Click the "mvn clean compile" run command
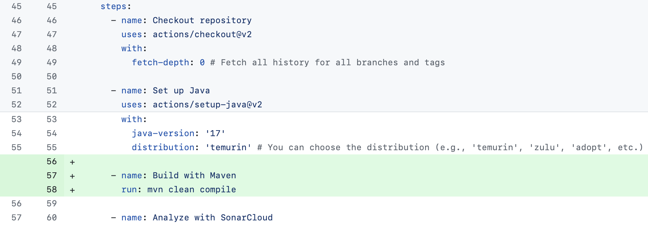648x226 pixels. pyautogui.click(x=191, y=190)
